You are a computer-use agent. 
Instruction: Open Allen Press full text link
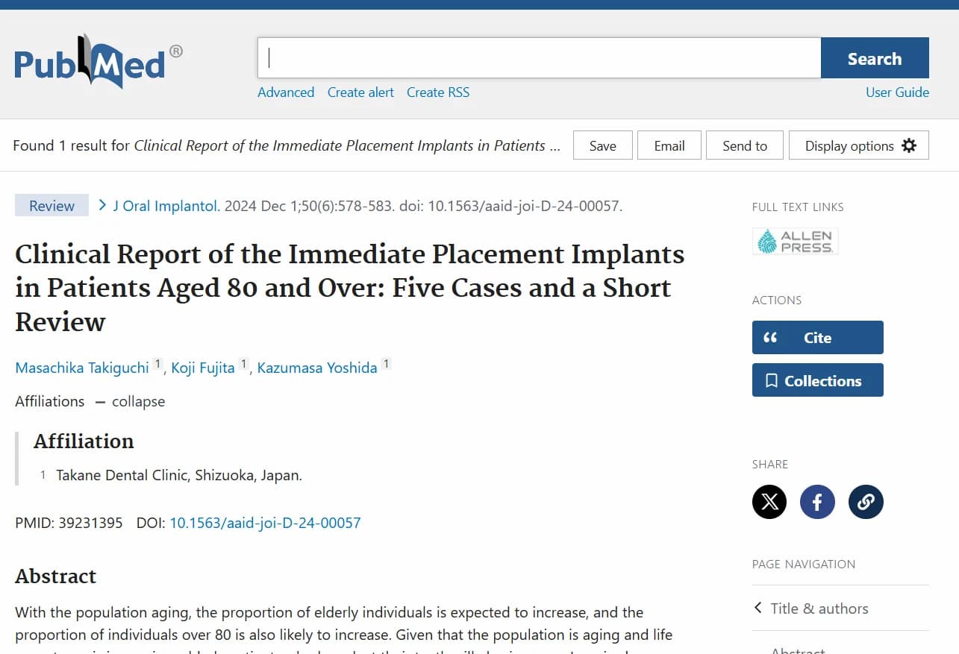pyautogui.click(x=795, y=242)
